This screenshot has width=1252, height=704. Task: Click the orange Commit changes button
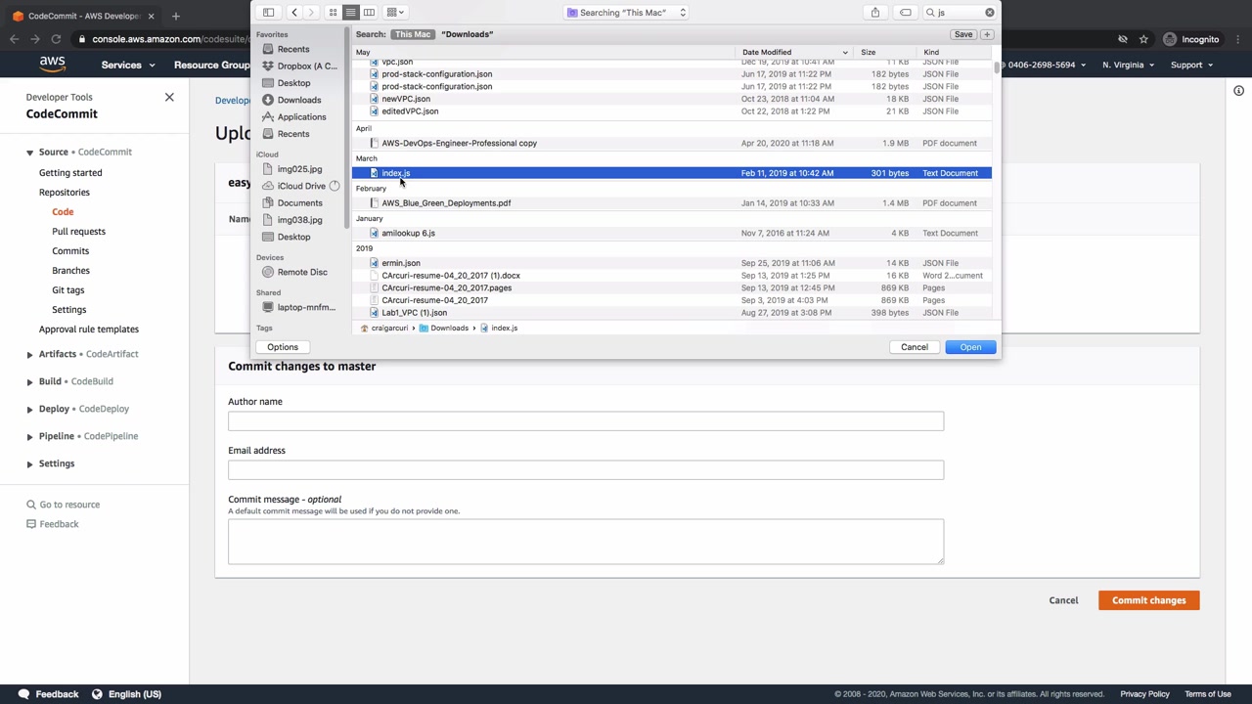(1148, 600)
